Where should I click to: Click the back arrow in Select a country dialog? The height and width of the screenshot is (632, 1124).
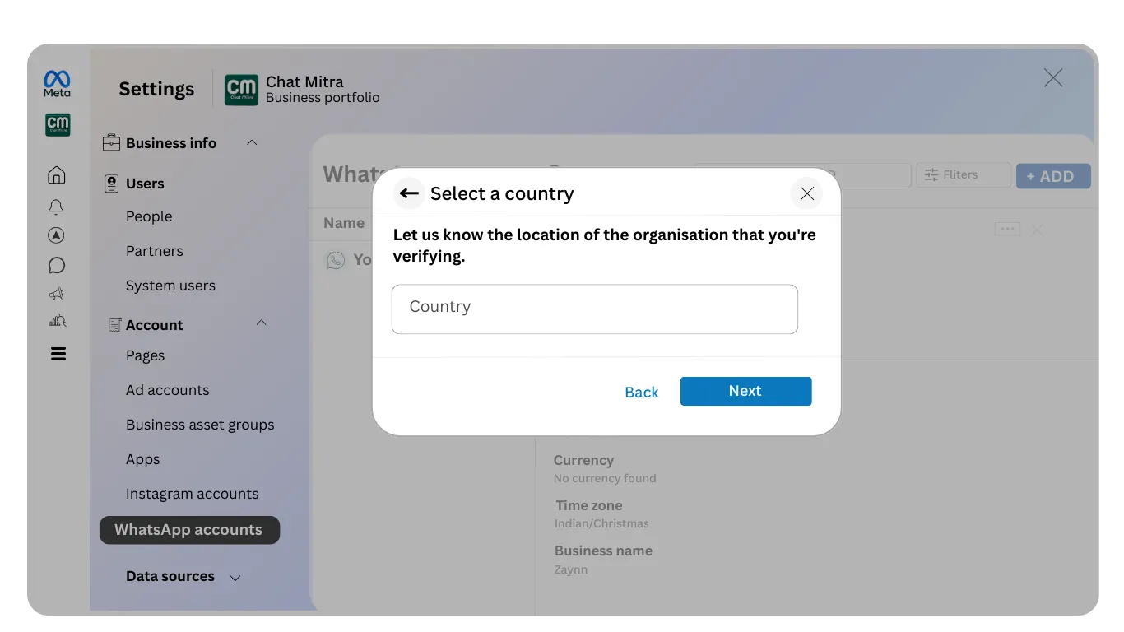409,193
